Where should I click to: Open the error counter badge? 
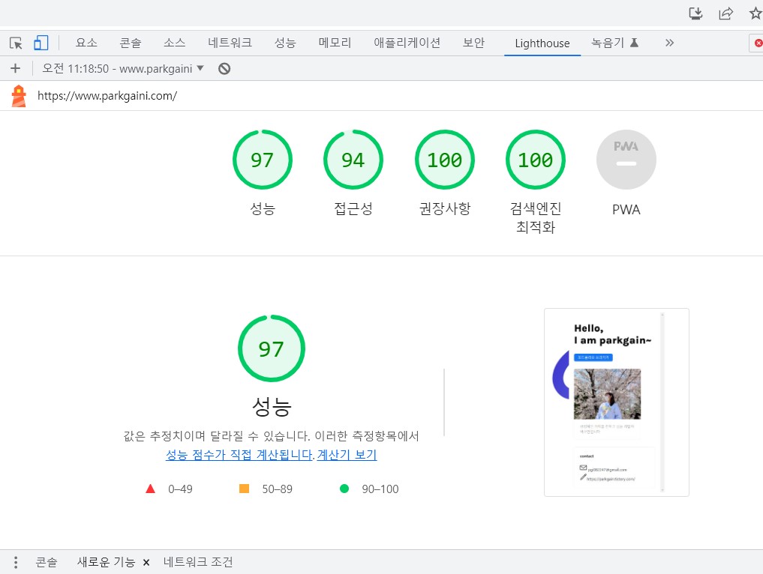756,43
